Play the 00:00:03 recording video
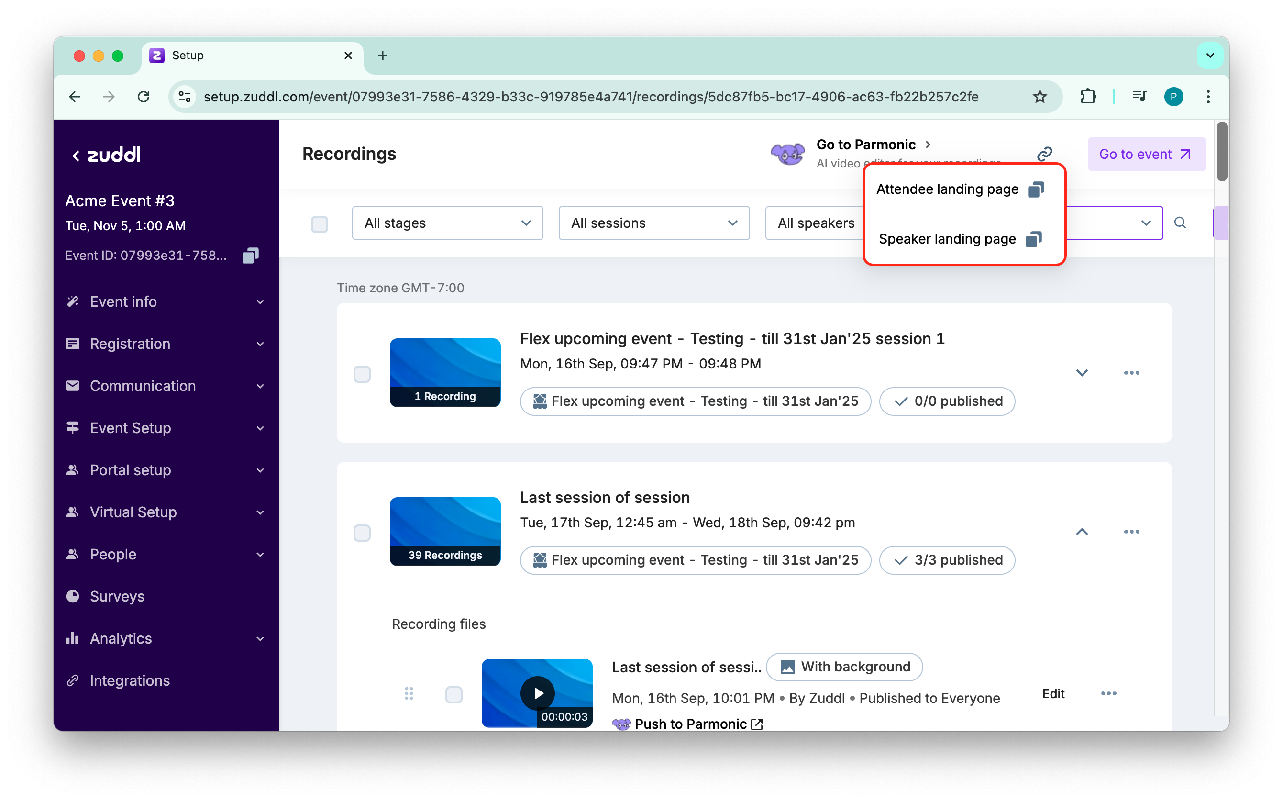The image size is (1283, 802). click(538, 693)
